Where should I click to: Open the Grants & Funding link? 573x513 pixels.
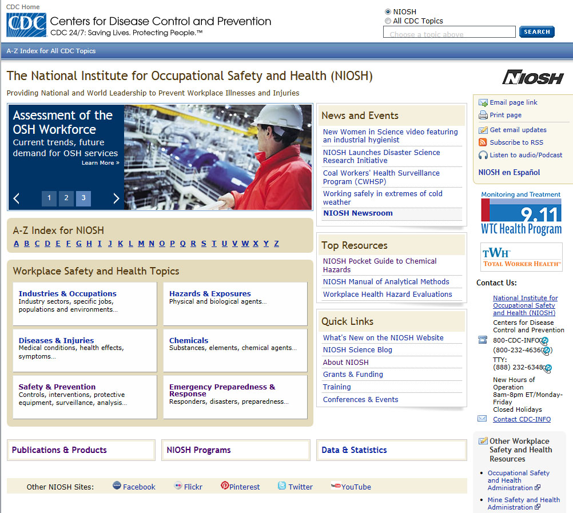pos(353,374)
